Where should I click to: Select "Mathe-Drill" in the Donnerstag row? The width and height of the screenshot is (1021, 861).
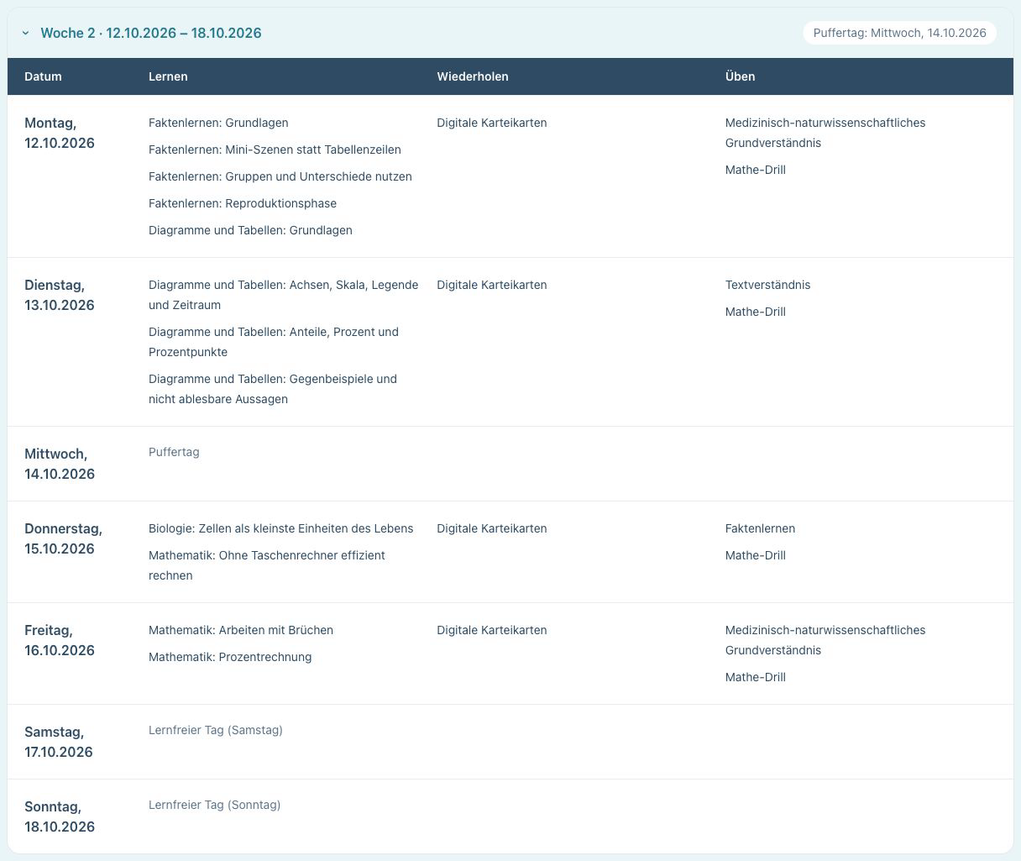(756, 555)
